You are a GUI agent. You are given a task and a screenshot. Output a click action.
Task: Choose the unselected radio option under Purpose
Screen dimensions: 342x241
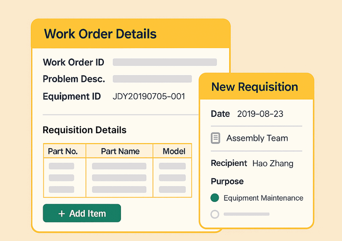(215, 214)
